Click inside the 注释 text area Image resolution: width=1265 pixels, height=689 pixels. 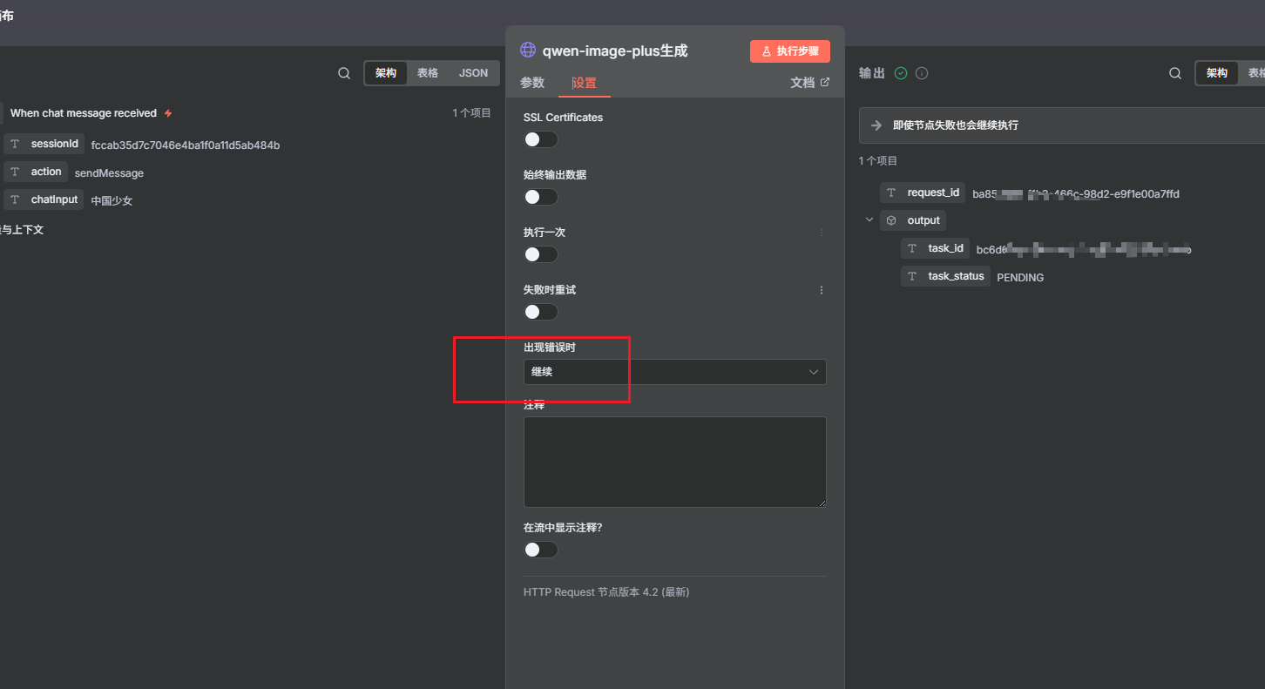pos(674,462)
